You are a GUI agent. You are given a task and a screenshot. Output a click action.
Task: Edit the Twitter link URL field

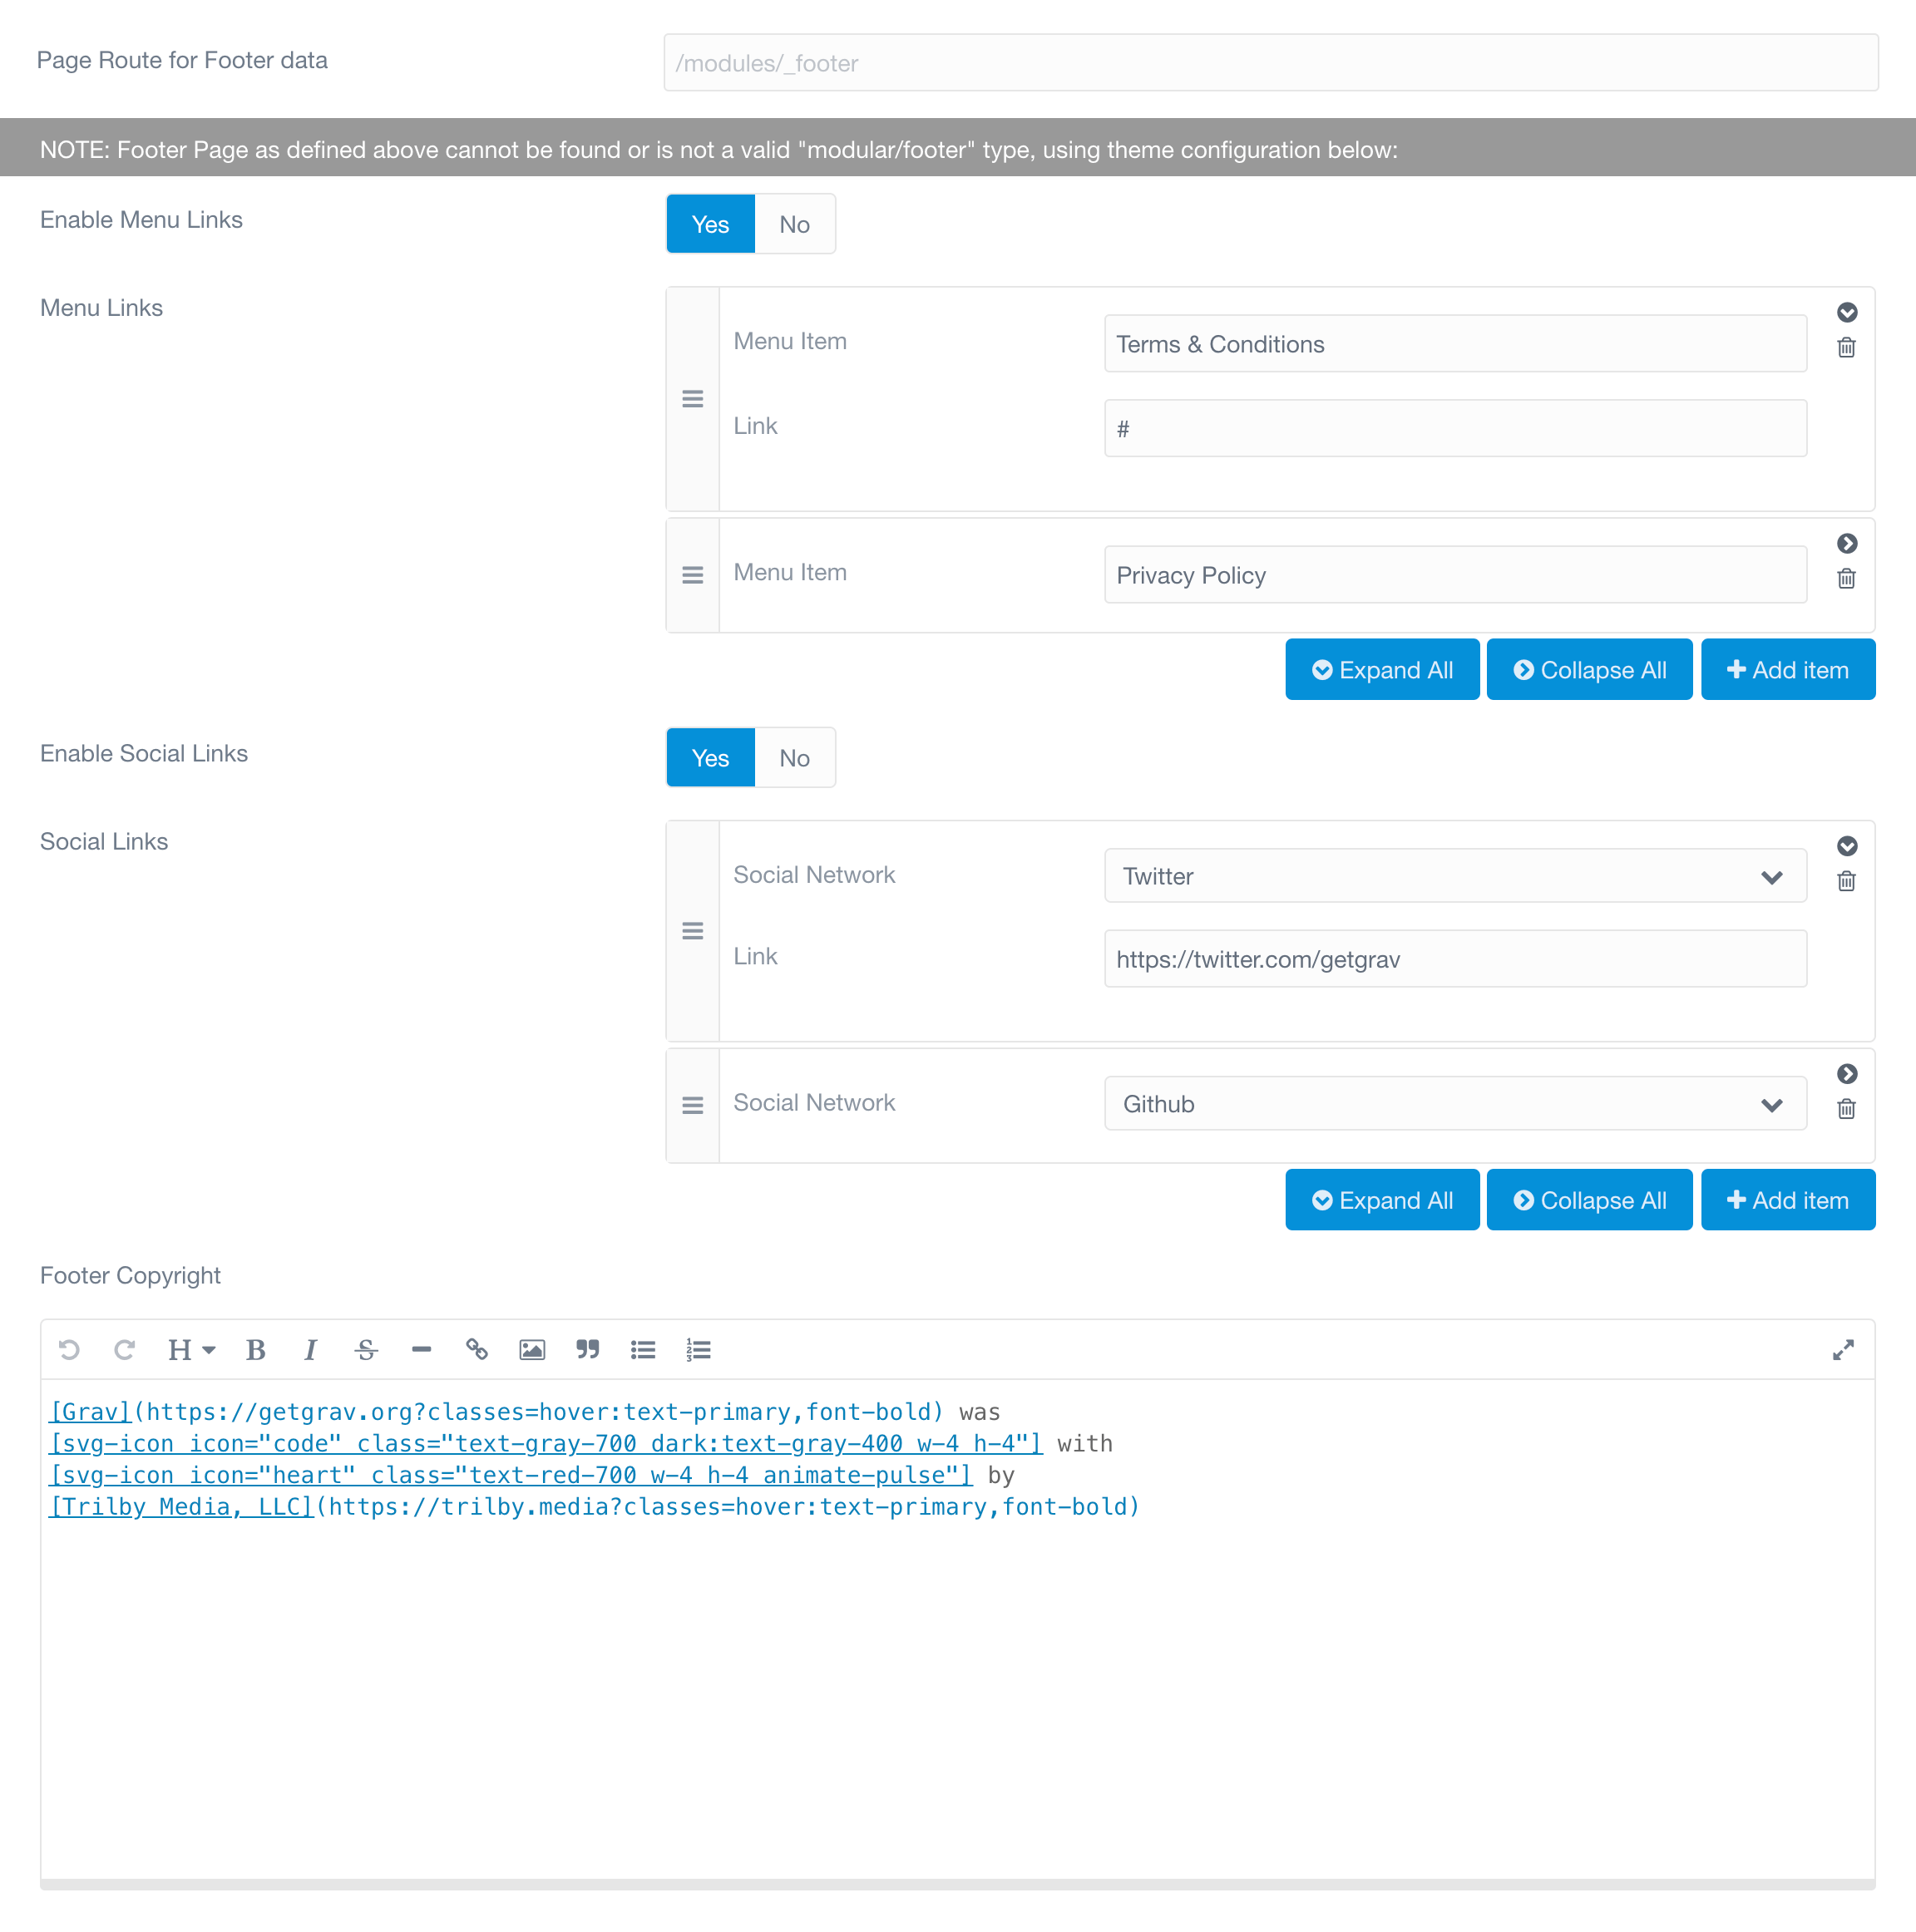[x=1454, y=959]
